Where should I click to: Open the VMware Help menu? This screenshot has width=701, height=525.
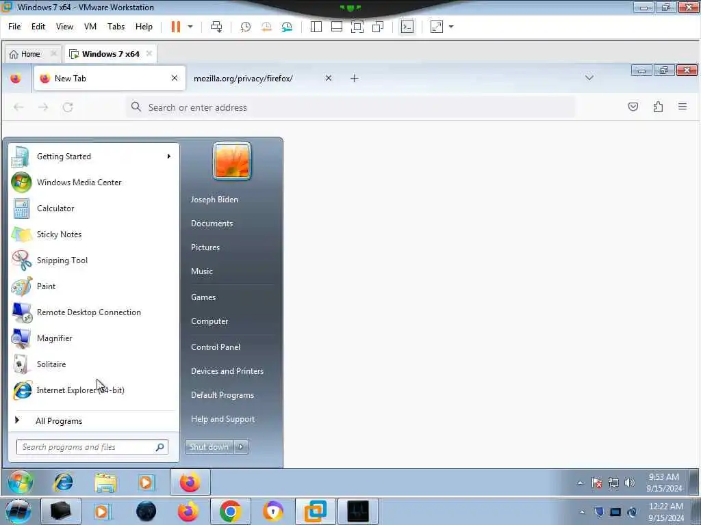(144, 27)
